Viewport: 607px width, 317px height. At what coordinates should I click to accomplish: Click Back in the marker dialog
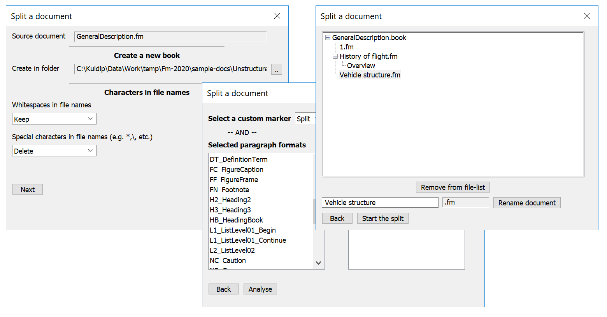pyautogui.click(x=223, y=289)
